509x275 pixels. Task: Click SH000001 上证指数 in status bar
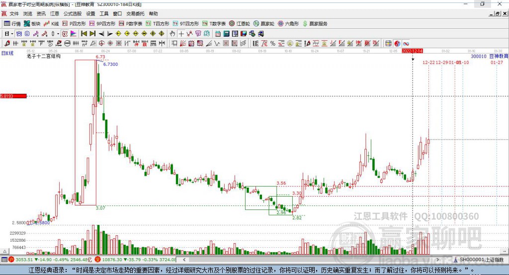(481, 260)
